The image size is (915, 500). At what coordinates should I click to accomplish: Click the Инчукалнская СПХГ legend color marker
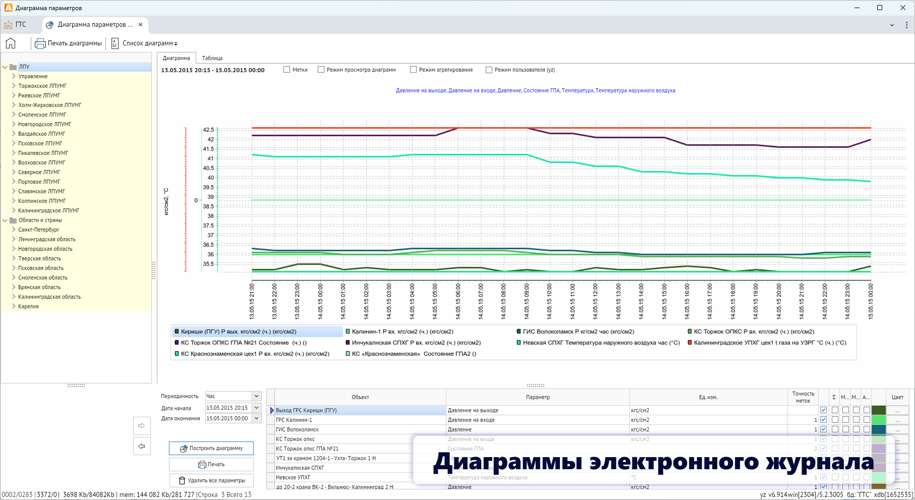coord(348,343)
